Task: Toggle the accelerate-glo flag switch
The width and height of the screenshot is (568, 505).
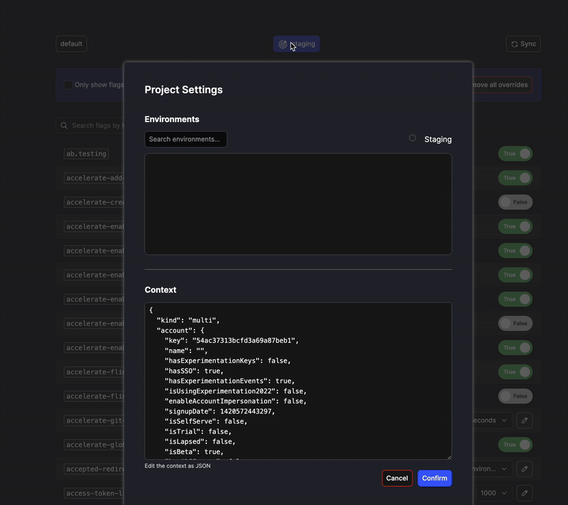Action: [515, 445]
